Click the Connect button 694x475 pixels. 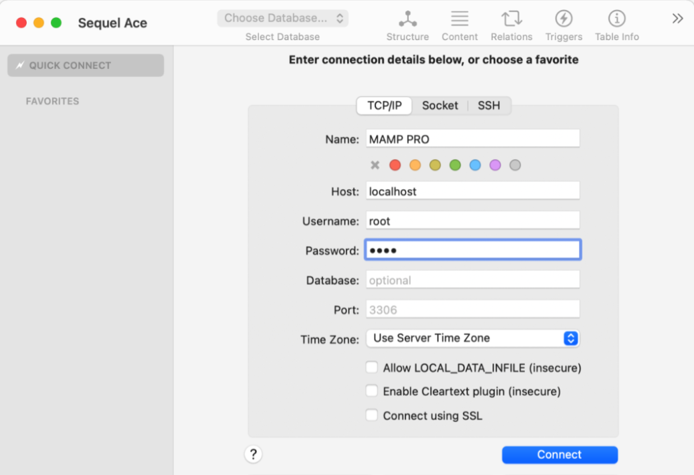point(559,455)
